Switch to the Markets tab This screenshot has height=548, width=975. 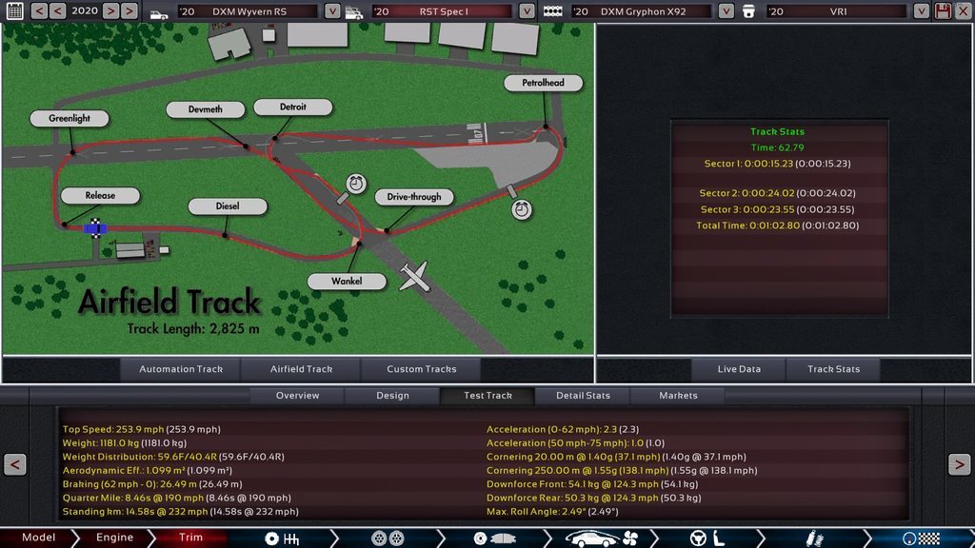[678, 396]
